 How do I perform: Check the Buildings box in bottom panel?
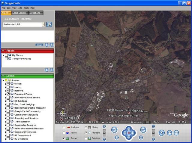(x=86, y=138)
